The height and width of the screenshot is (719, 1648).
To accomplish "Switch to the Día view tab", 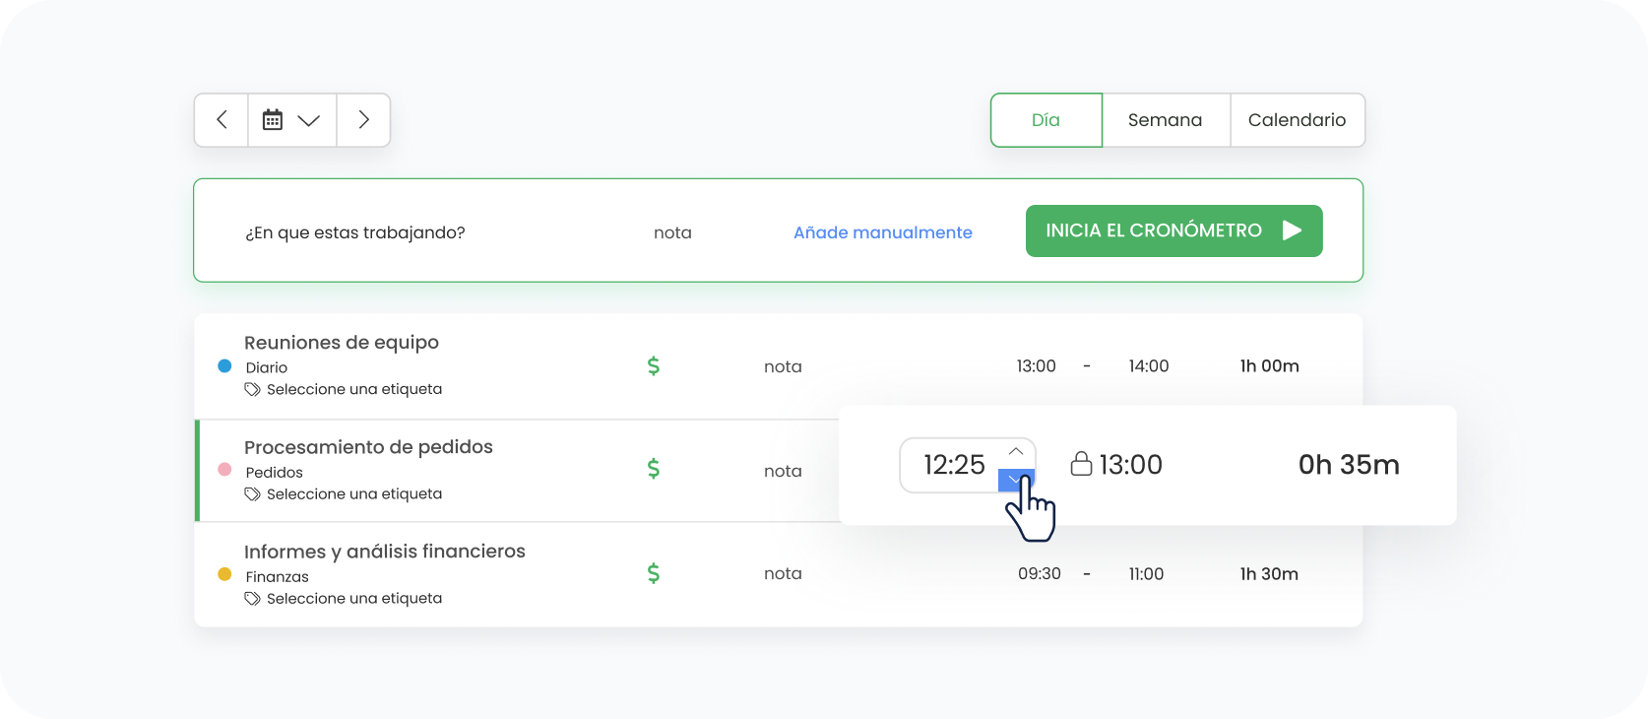I will click(1046, 120).
